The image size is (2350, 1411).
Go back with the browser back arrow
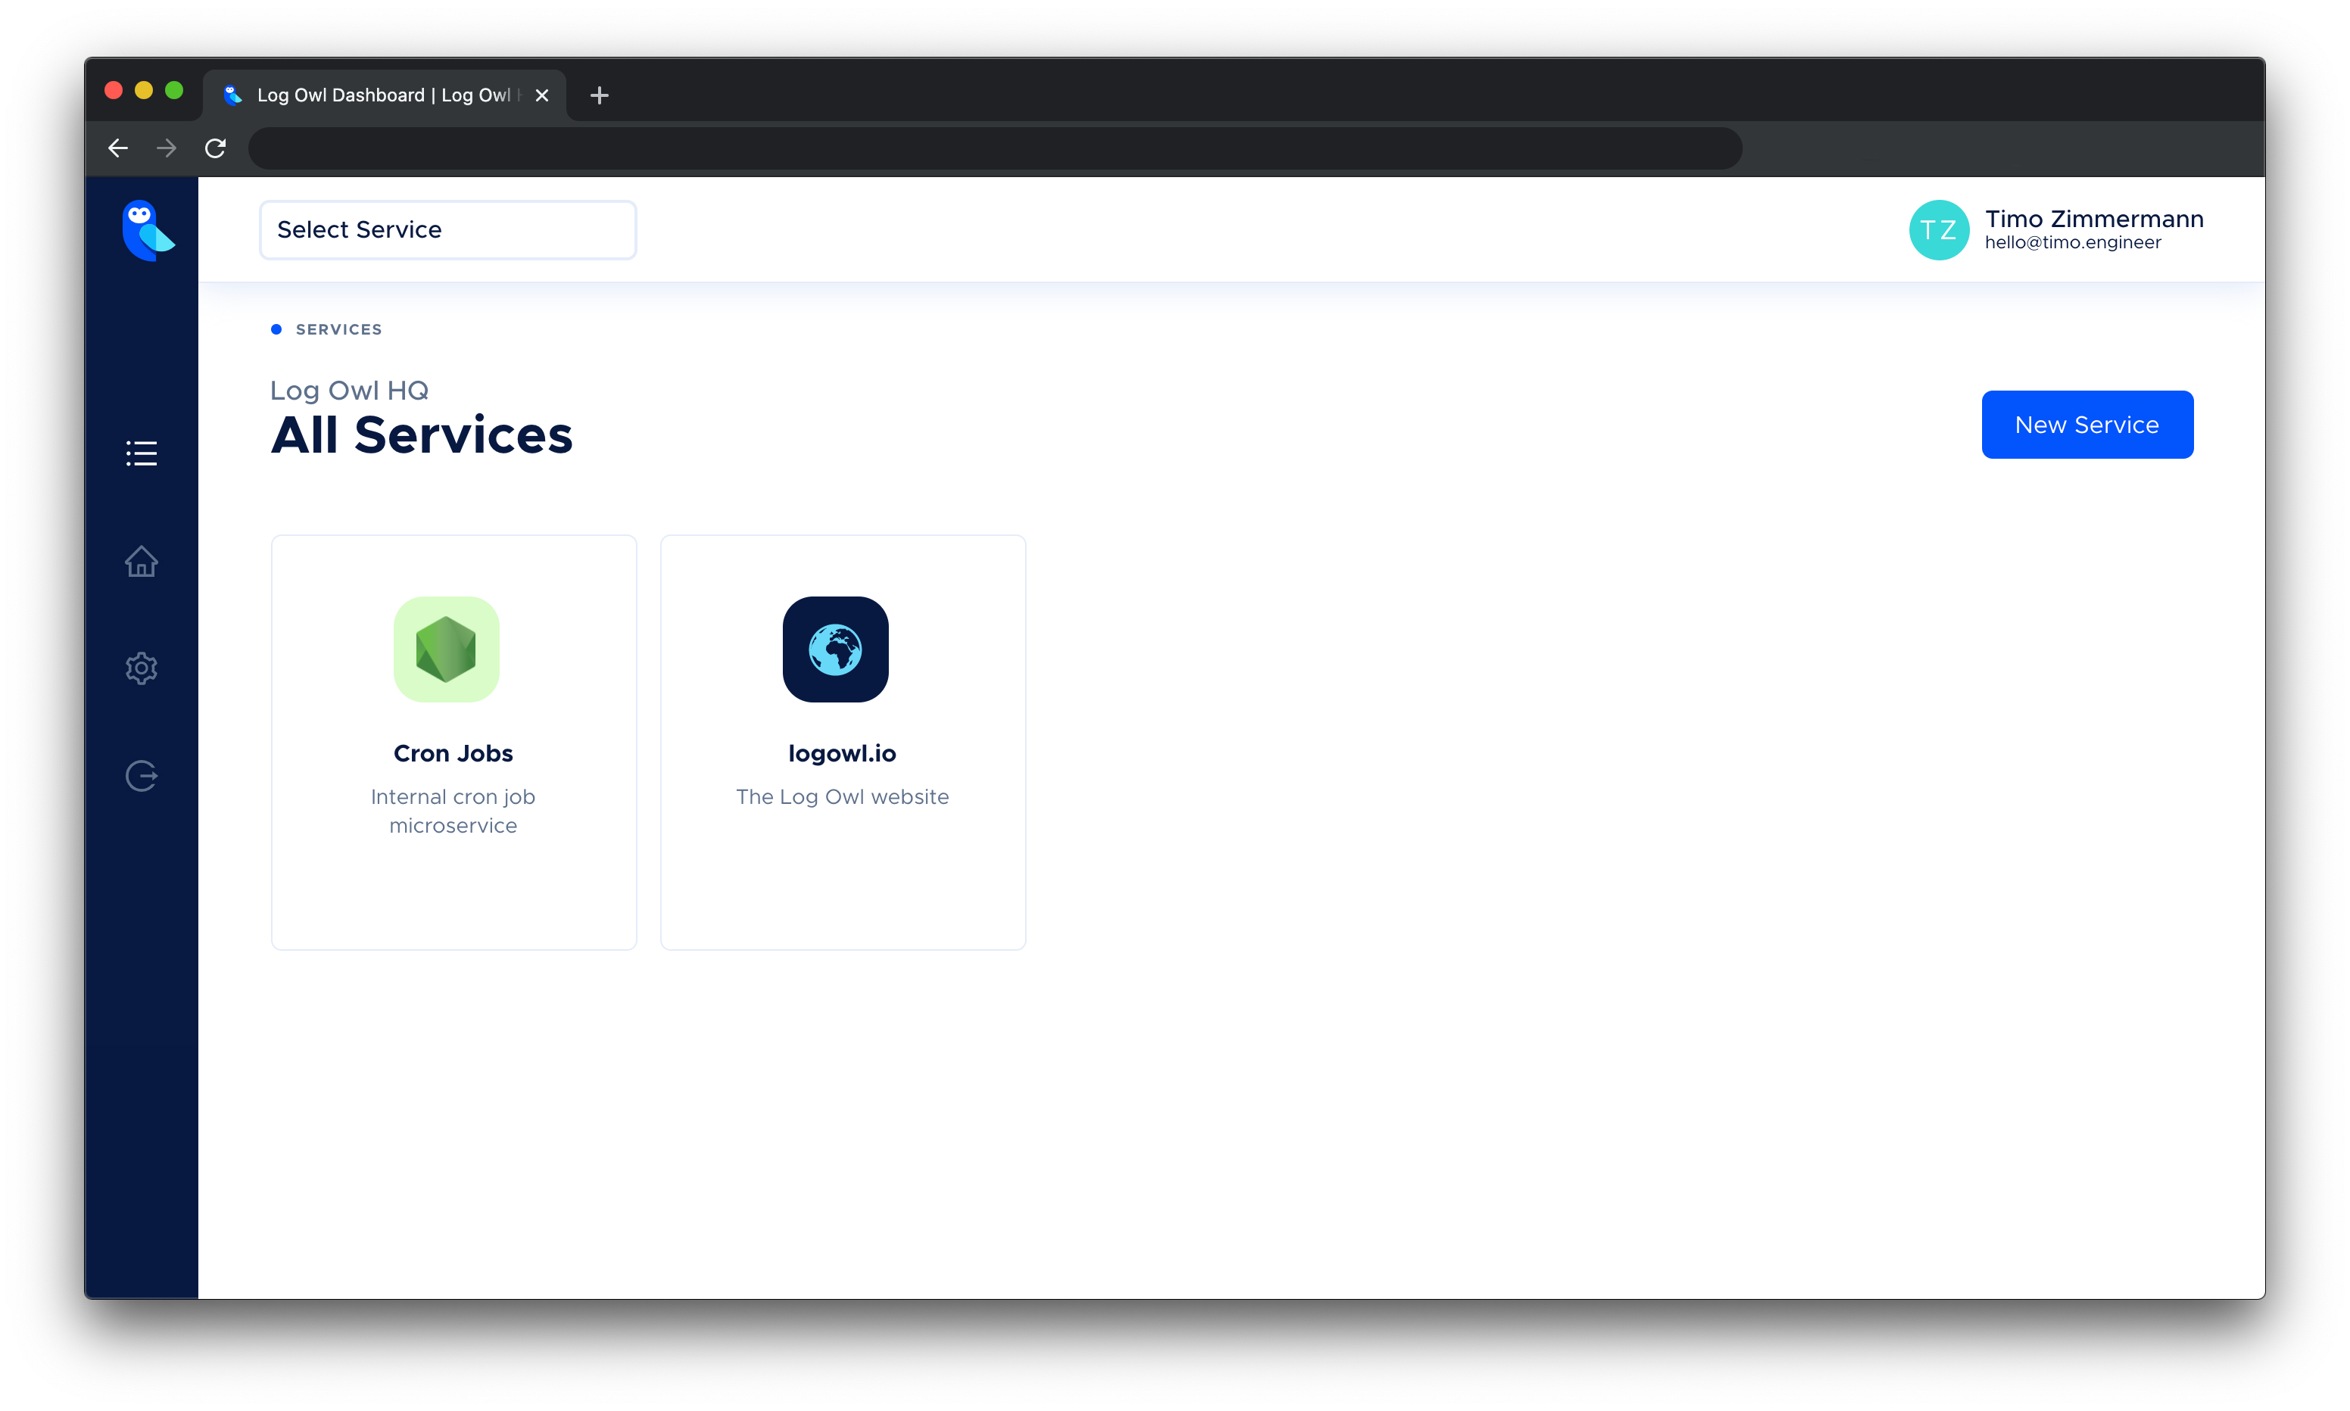(118, 148)
